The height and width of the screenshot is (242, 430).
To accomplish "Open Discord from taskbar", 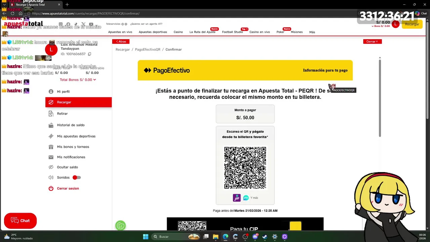I will (x=255, y=237).
